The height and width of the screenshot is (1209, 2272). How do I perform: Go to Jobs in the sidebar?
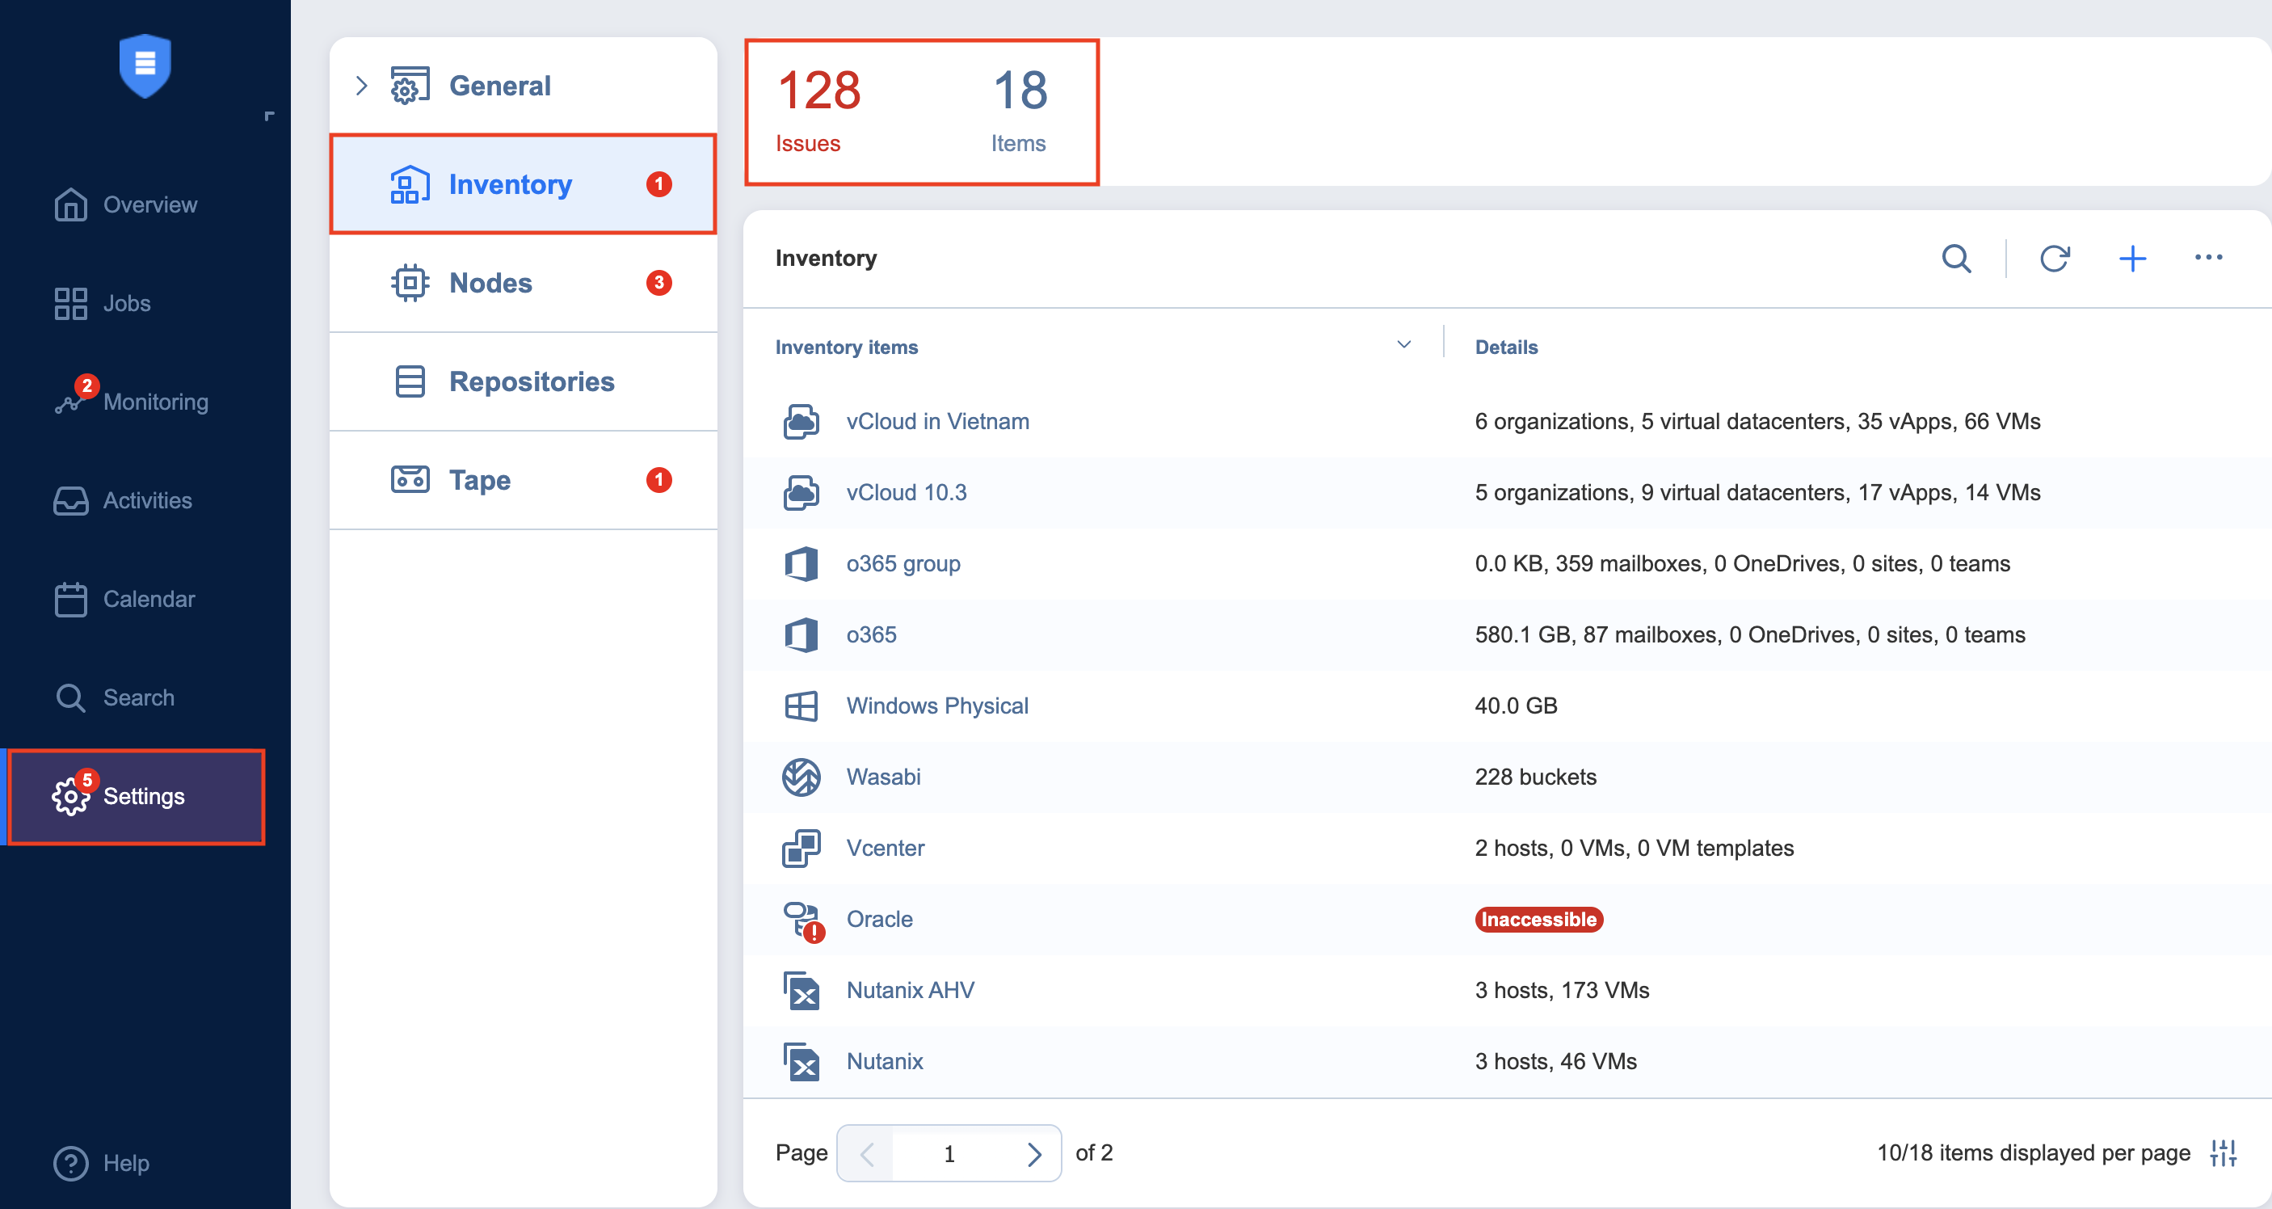click(103, 304)
